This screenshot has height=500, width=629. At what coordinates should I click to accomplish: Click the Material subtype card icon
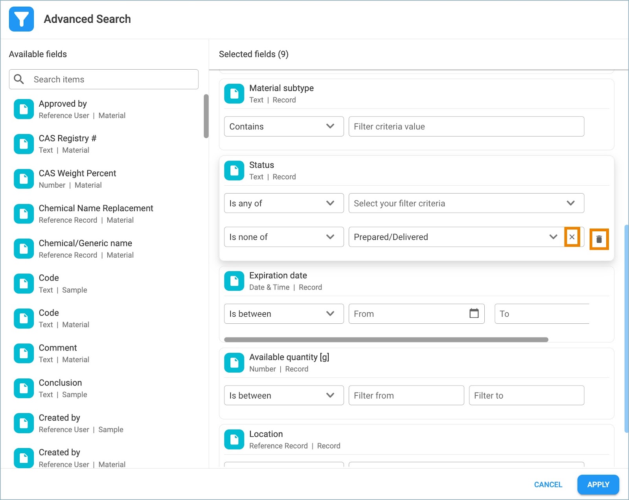234,94
